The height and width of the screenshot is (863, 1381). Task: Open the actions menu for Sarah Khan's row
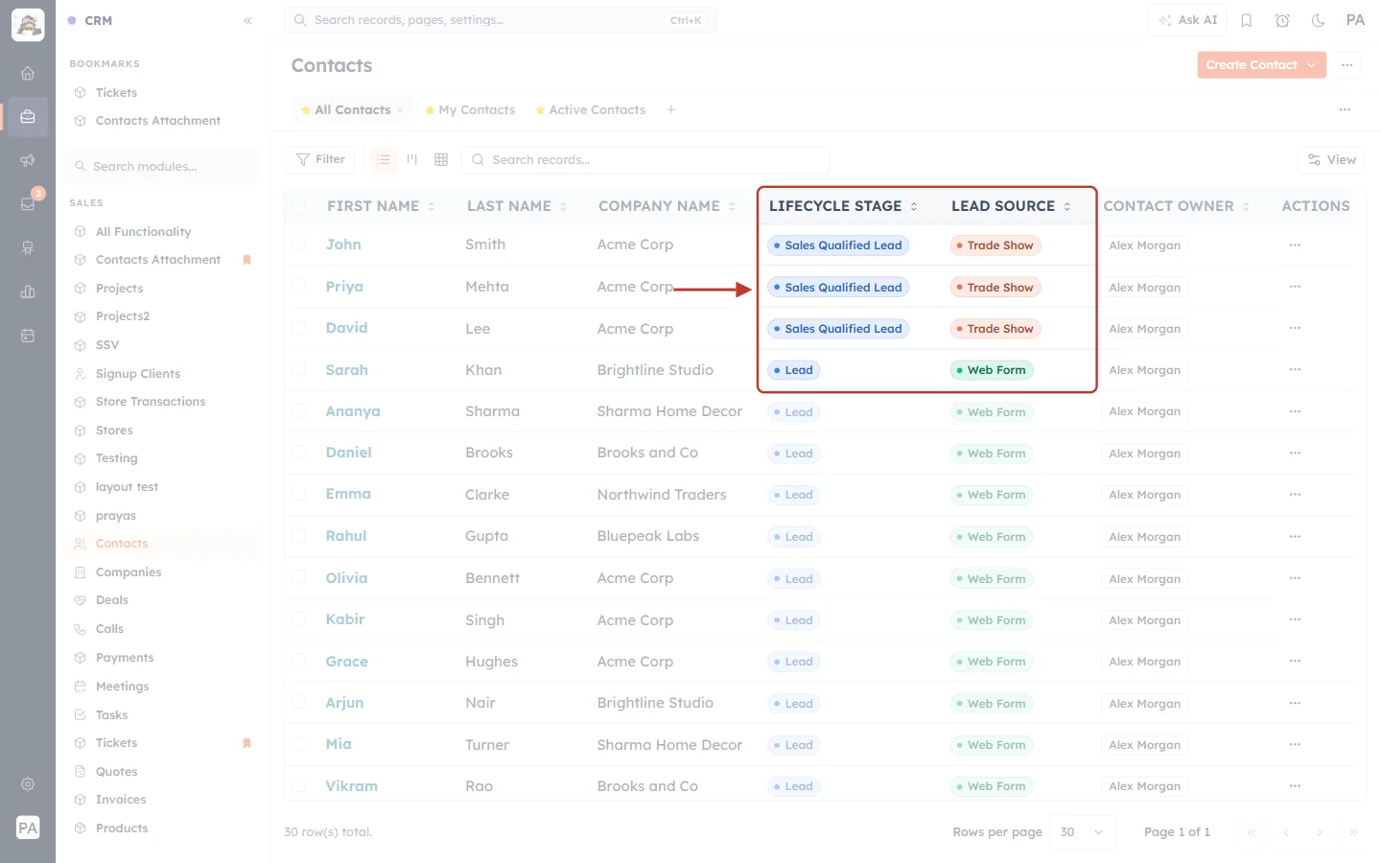click(1295, 369)
